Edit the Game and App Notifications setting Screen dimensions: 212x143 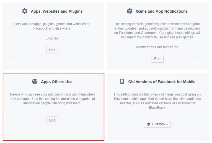pyautogui.click(x=157, y=59)
